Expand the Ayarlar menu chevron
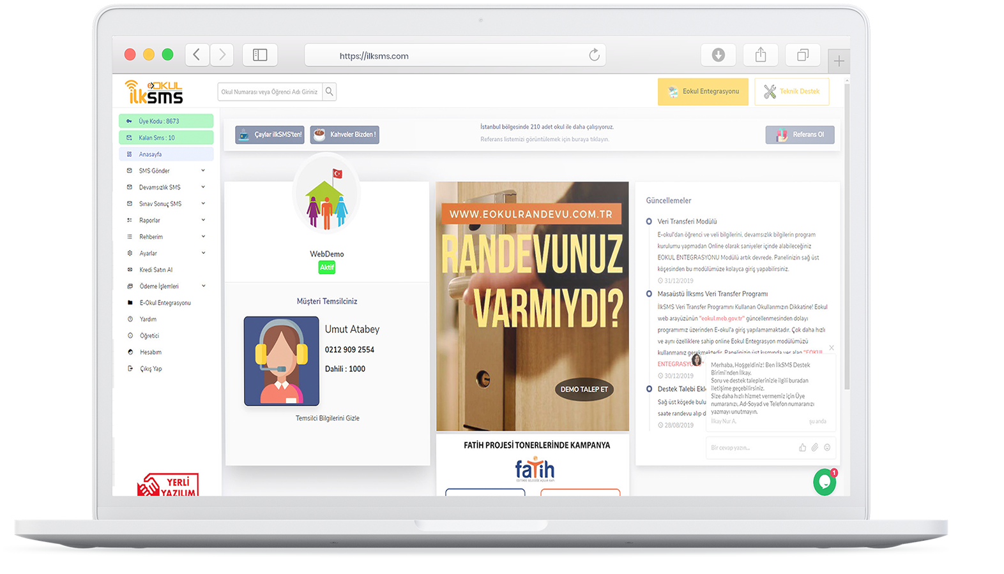 coord(203,253)
